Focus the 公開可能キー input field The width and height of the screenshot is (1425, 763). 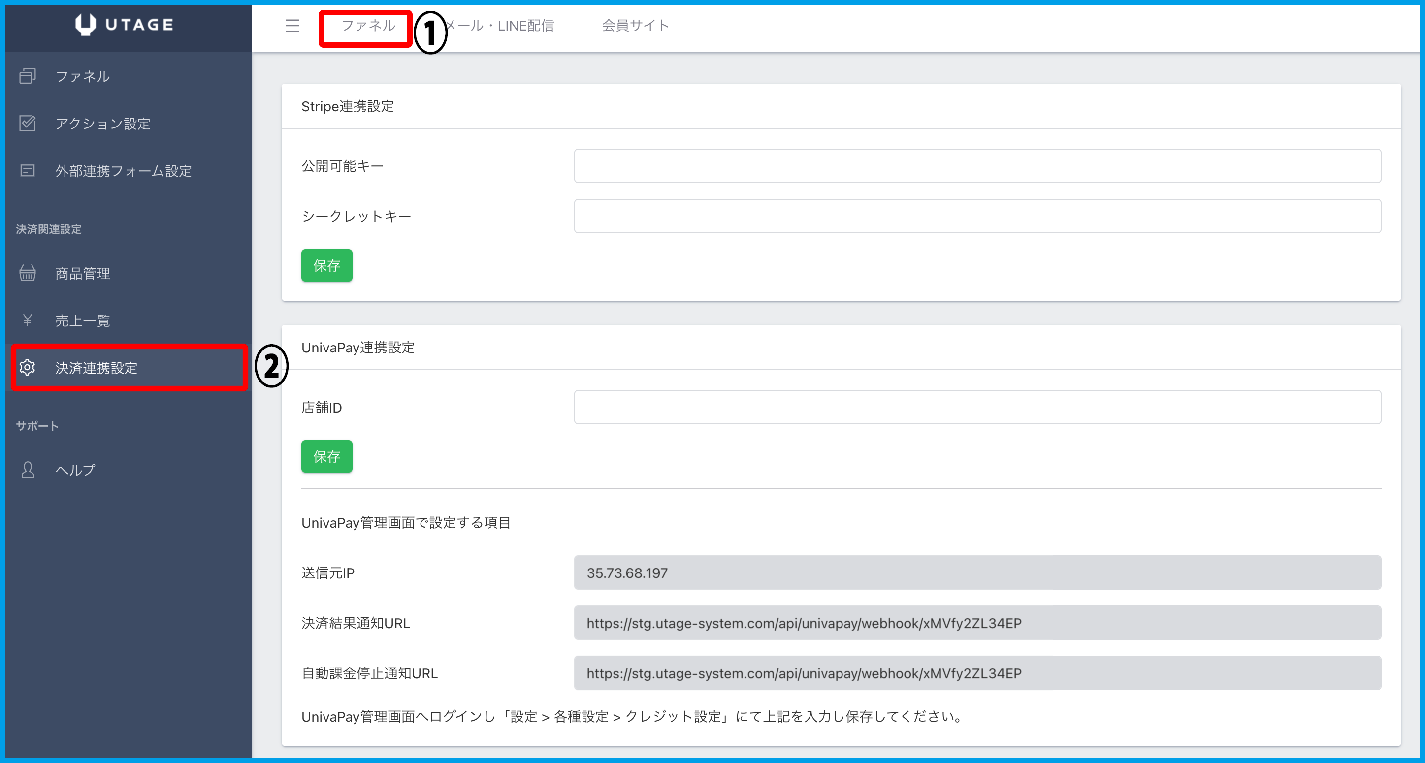pyautogui.click(x=977, y=166)
